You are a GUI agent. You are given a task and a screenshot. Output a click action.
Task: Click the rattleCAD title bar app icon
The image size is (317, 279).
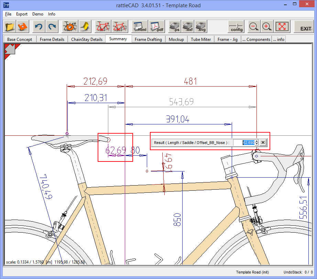point(6,5)
